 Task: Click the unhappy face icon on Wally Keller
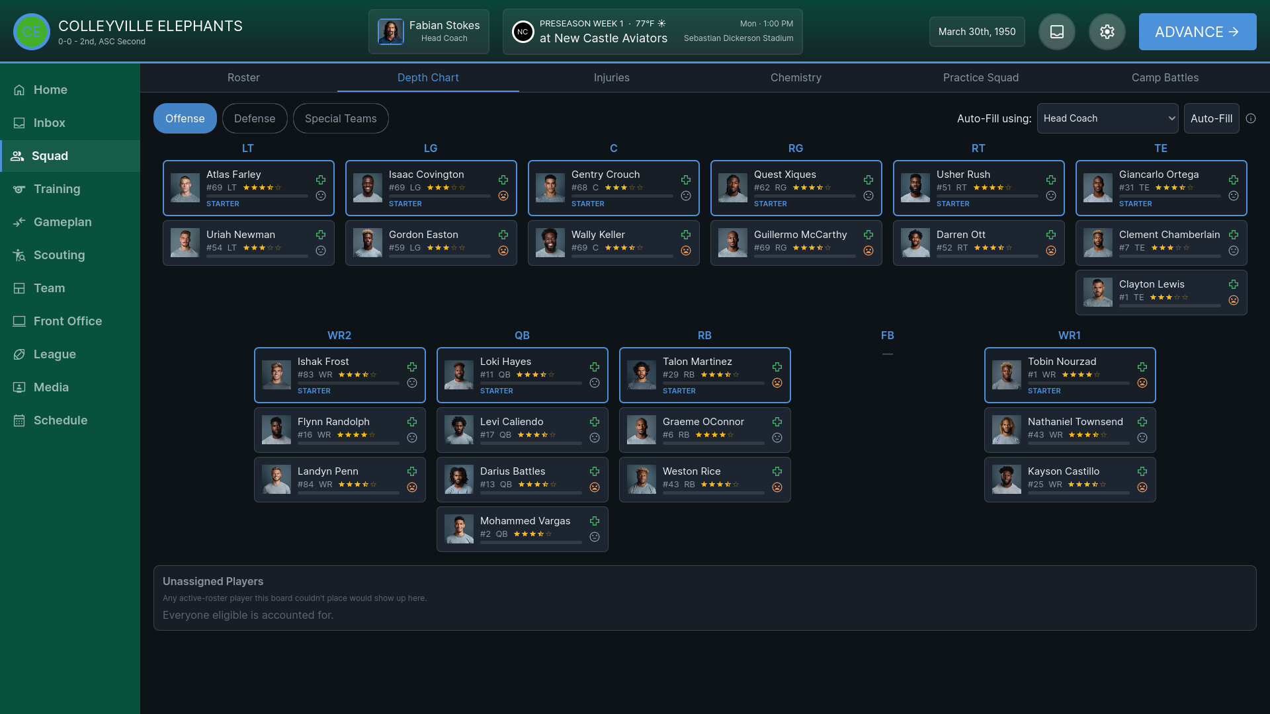pos(686,251)
